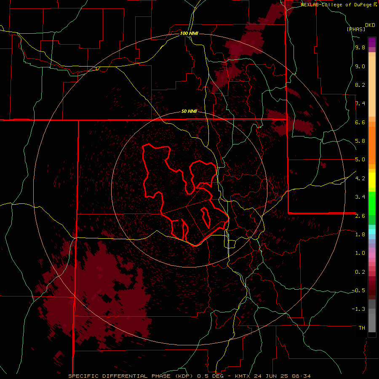The image size is (379, 379).
Task: Click the [PHAS] legend heading
Action: tap(356, 29)
